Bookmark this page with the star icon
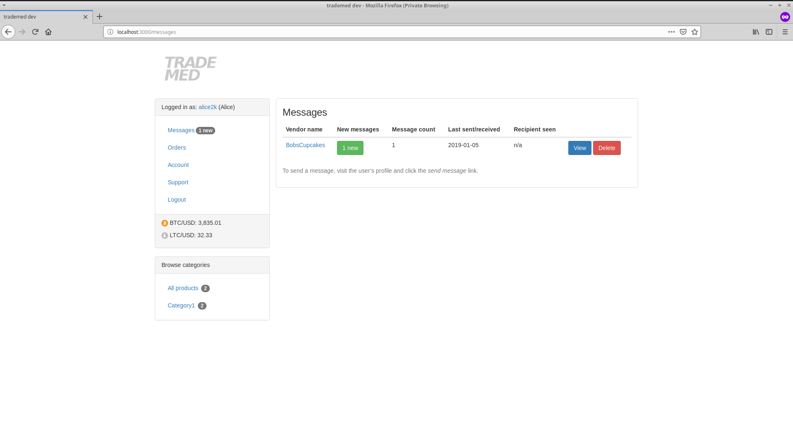 pyautogui.click(x=695, y=32)
